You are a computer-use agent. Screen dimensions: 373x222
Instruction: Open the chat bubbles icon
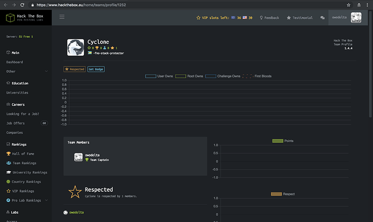pyautogui.click(x=322, y=18)
